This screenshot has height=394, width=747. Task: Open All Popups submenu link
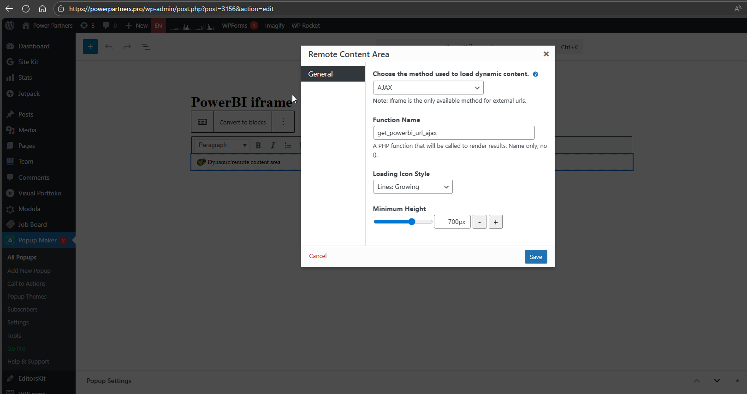22,257
